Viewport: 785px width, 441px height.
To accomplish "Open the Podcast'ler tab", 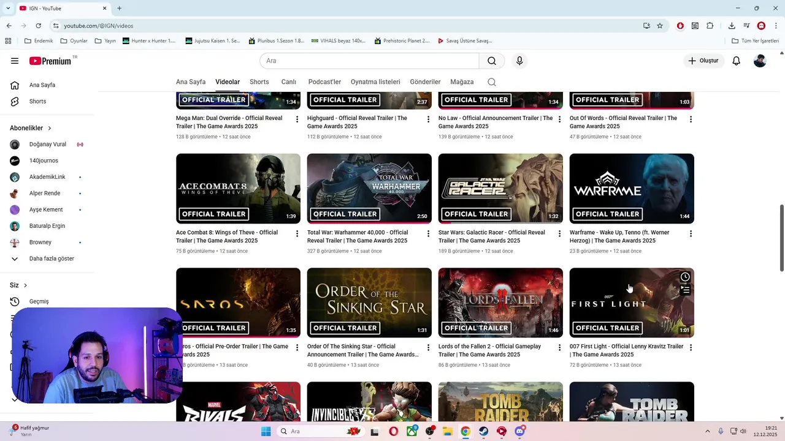I will click(324, 82).
